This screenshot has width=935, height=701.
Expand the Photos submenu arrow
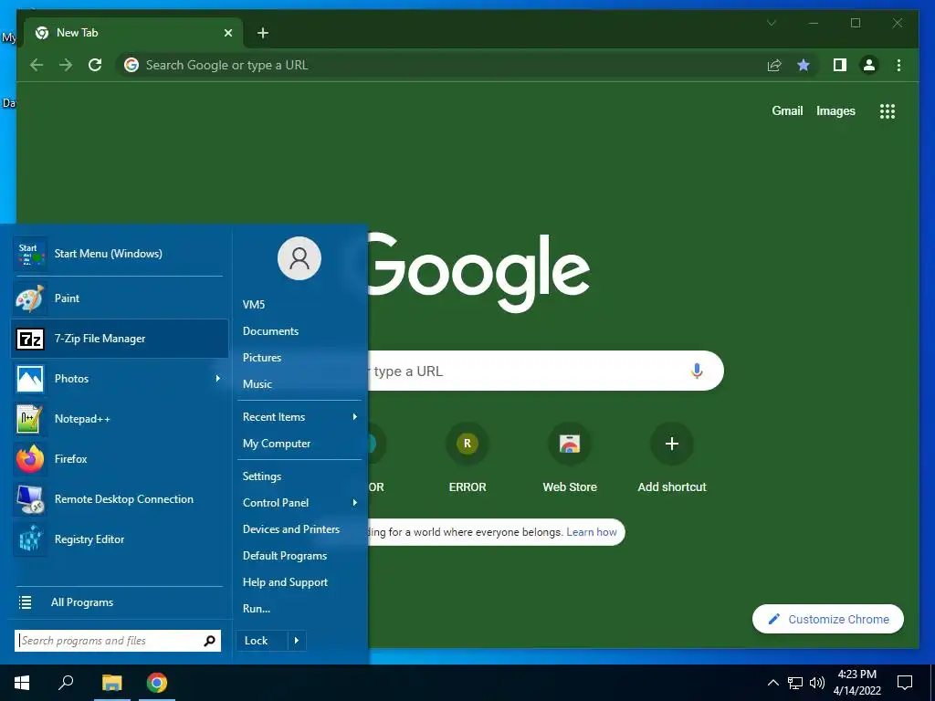coord(218,379)
